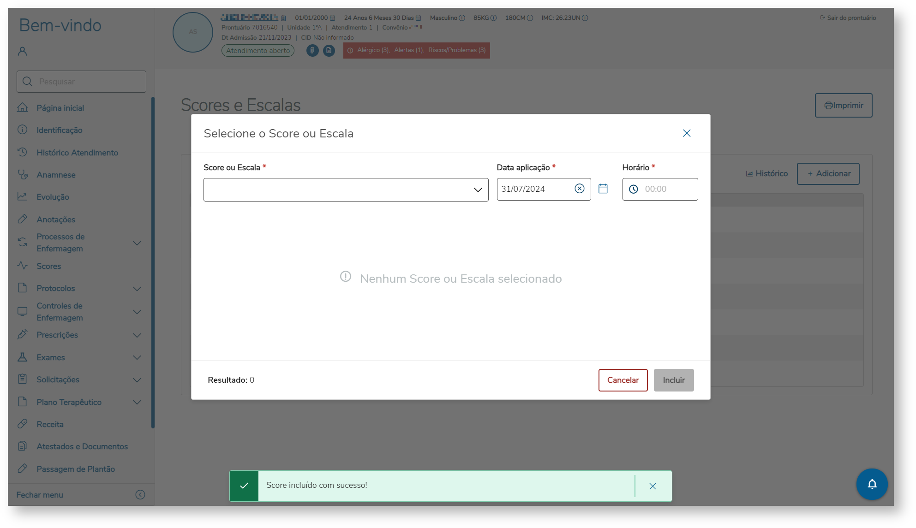Go to Anamnese in sidebar

[x=56, y=175]
